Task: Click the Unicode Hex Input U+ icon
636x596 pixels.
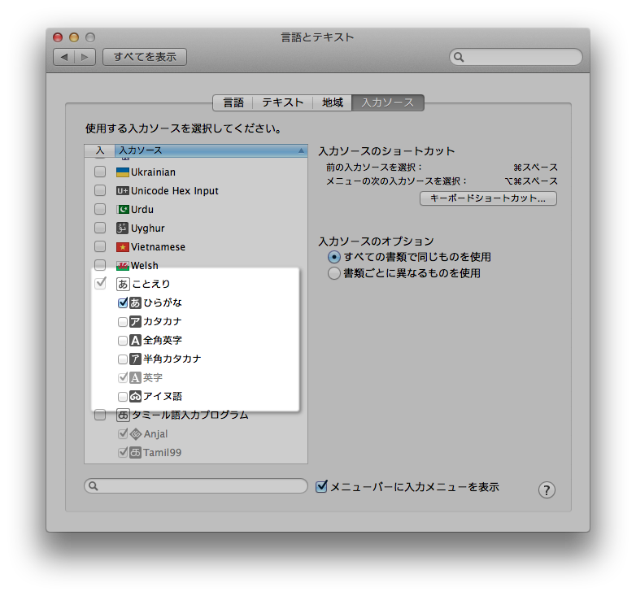Action: click(123, 191)
